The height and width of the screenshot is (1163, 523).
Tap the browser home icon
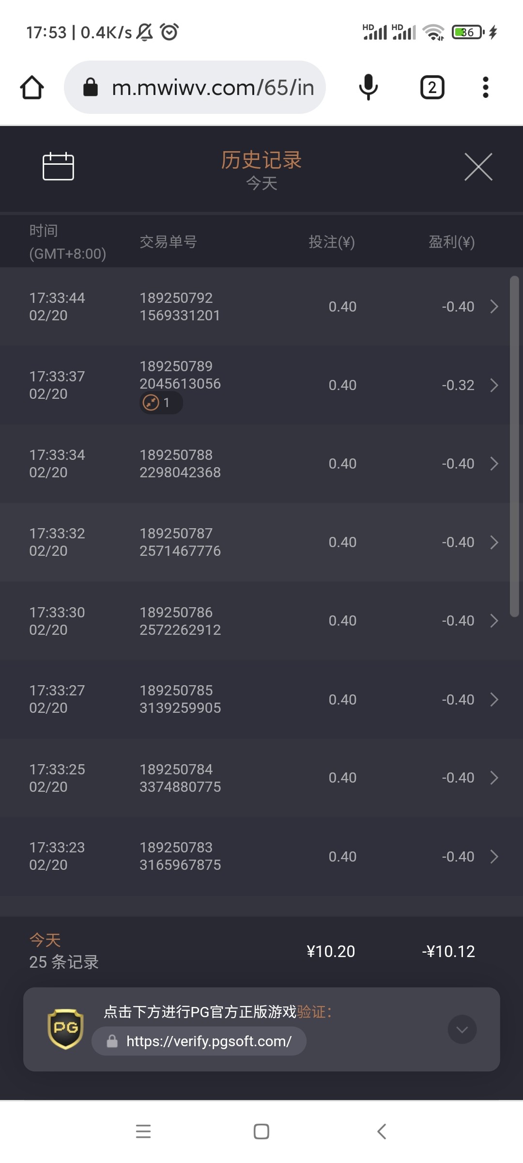pos(32,88)
